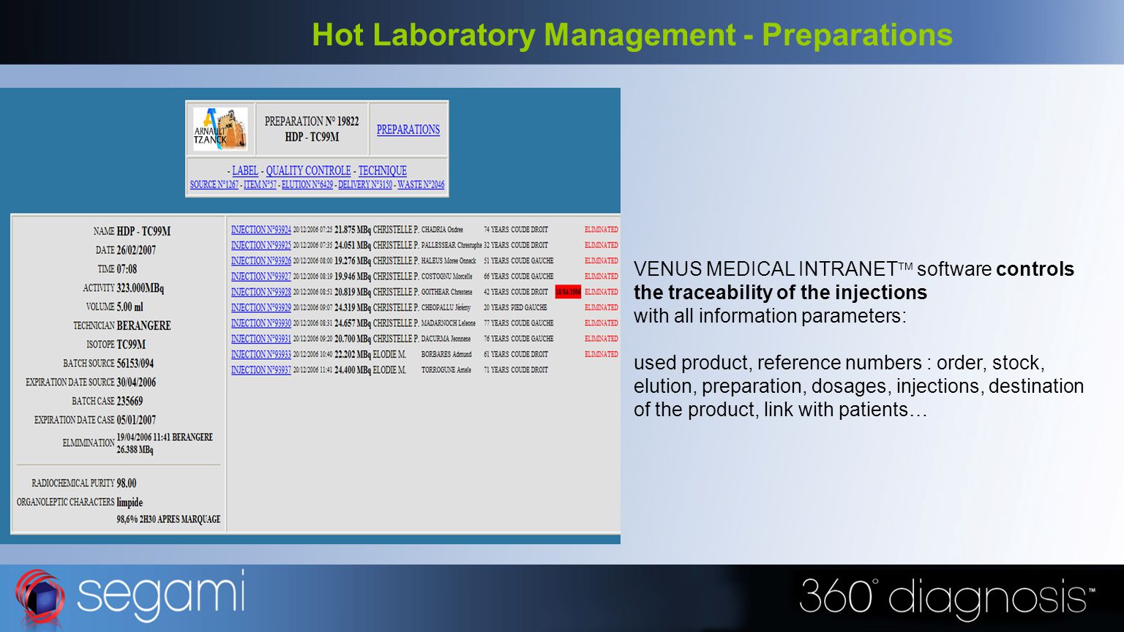
Task: Follow the ITEM N°57 link
Action: (x=261, y=185)
